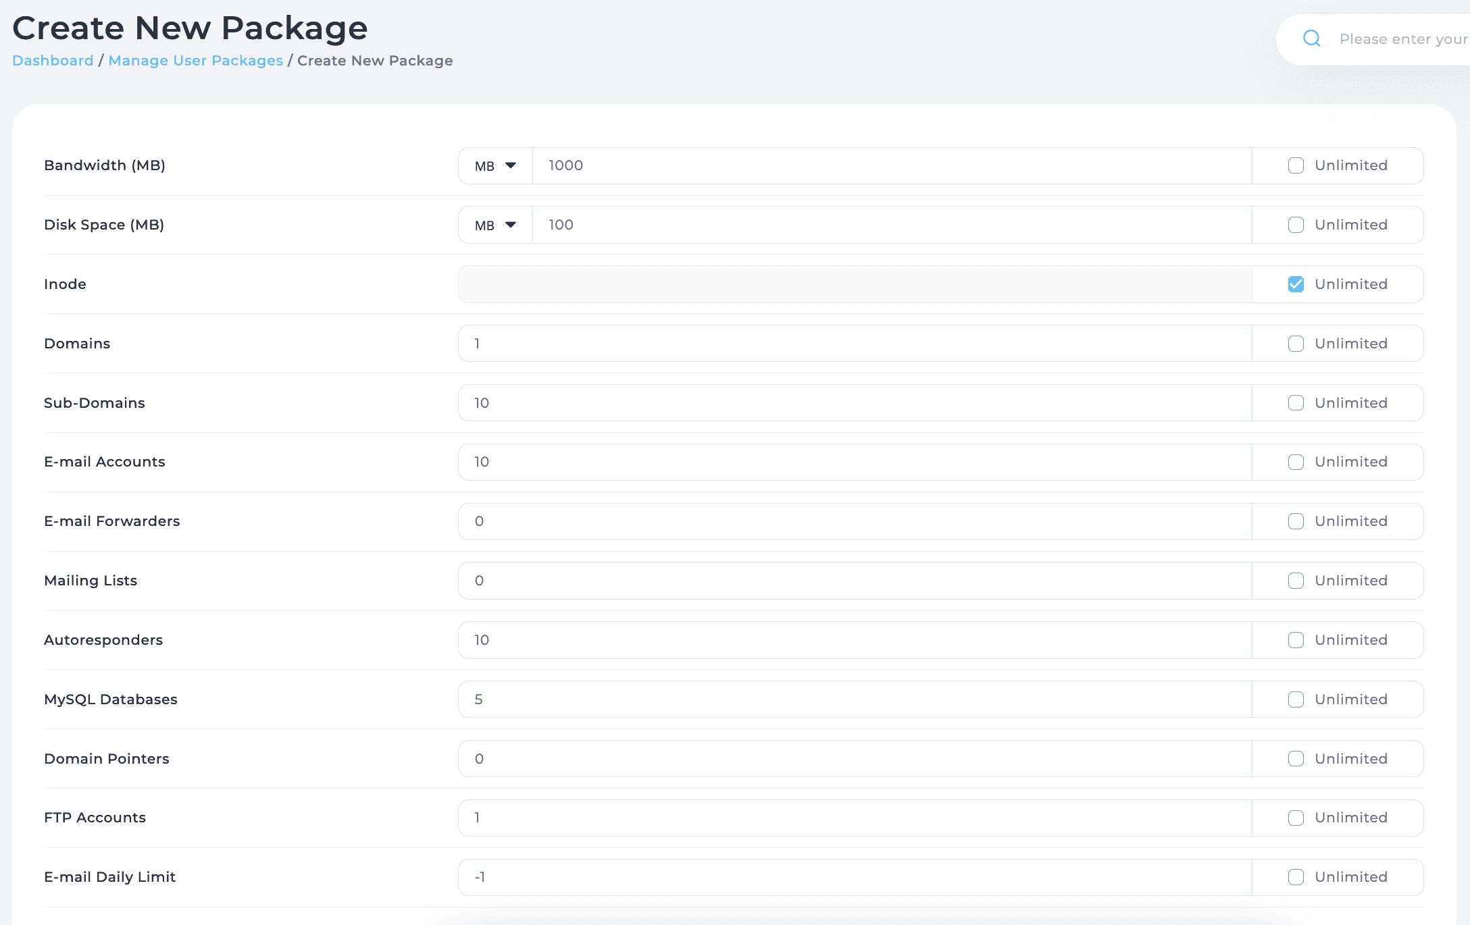Click the E-mail Daily Limit input field

855,877
